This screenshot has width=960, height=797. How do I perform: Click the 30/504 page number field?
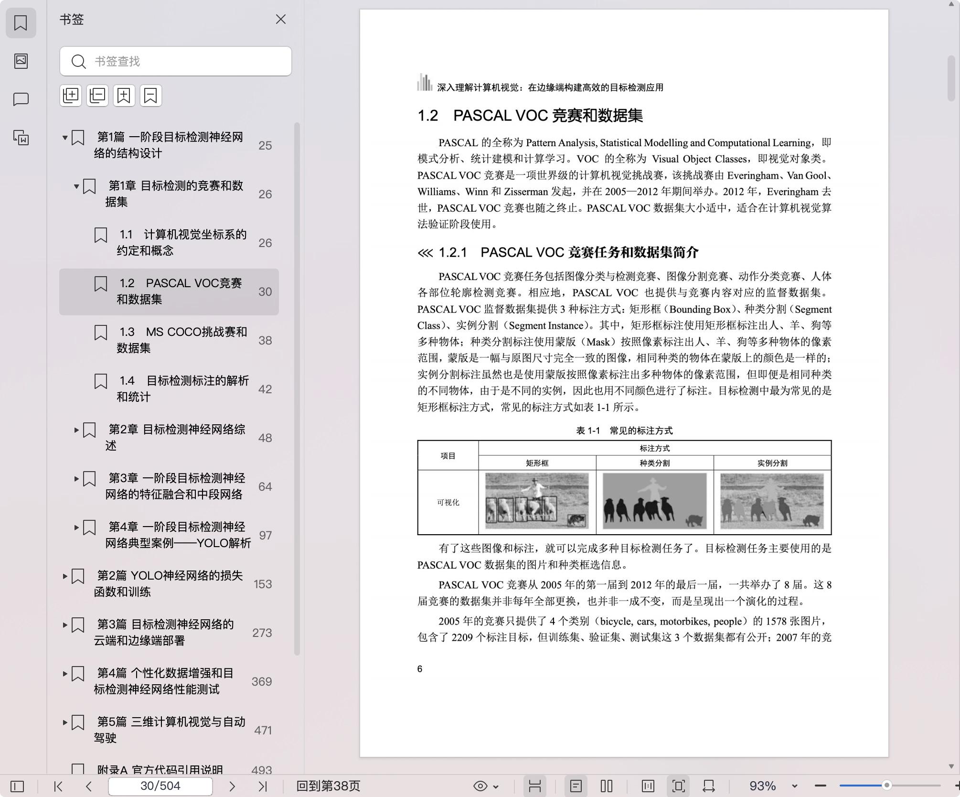point(160,786)
